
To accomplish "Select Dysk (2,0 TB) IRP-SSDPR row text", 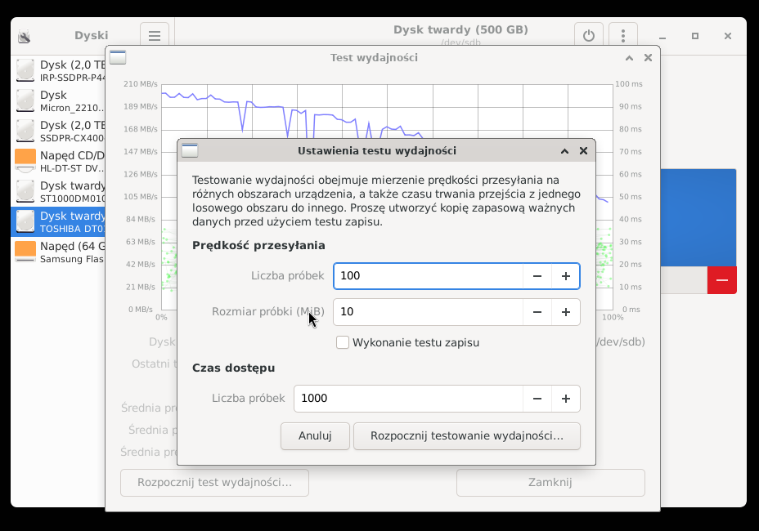I will 73,70.
